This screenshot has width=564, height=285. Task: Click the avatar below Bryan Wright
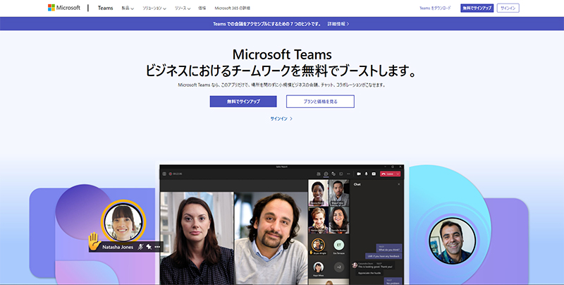pos(318,267)
